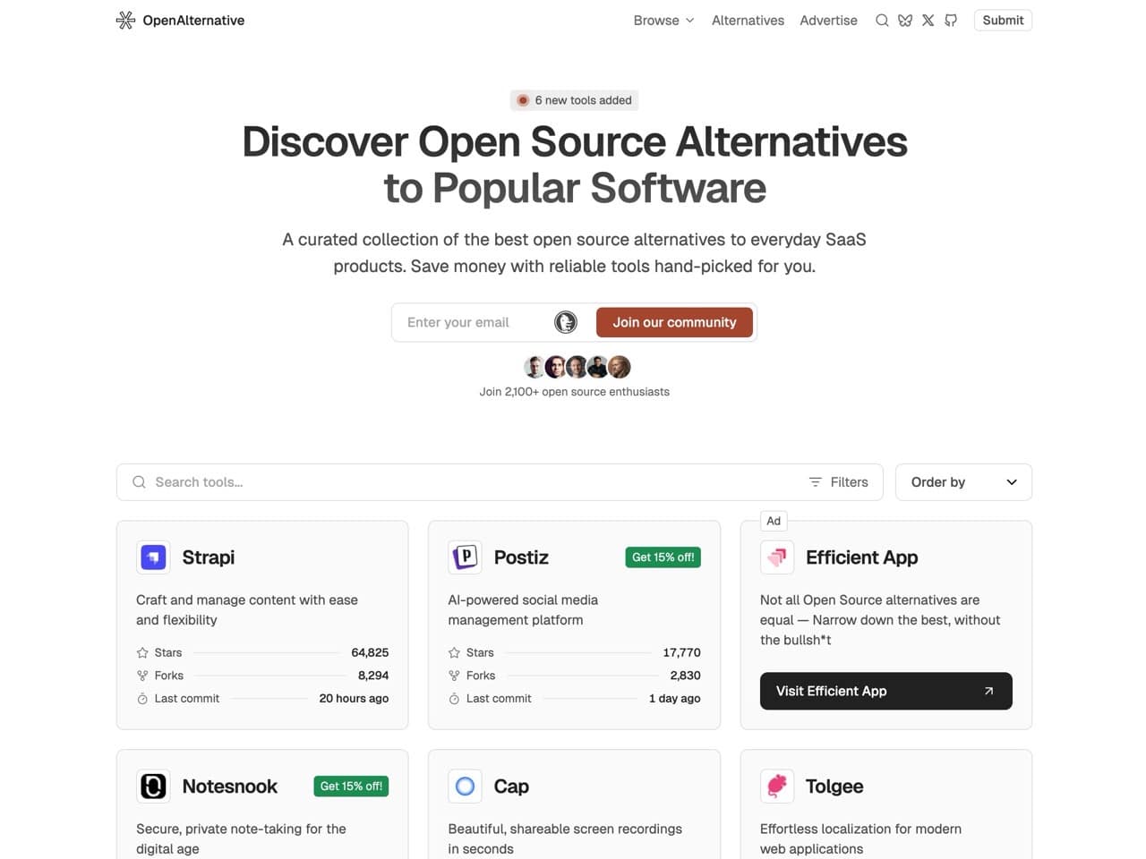The height and width of the screenshot is (859, 1146).
Task: Open the Efficient App title
Action: [861, 557]
